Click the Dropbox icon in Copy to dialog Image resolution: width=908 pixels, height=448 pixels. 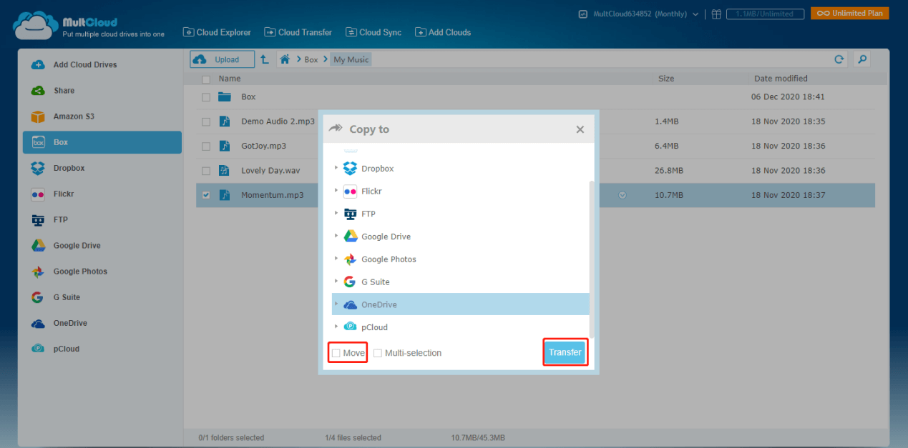tap(350, 169)
